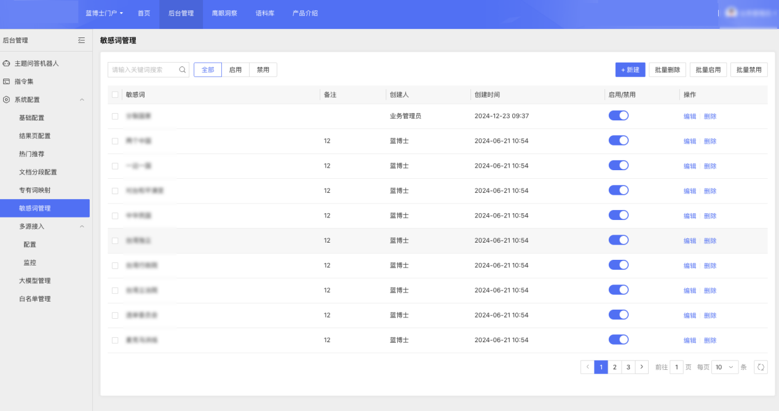Click the robot icon beside 主题问答机器人
The image size is (779, 411).
6,63
